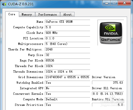
Task: Click the Concurrent Kernels label
Action: click(28, 94)
